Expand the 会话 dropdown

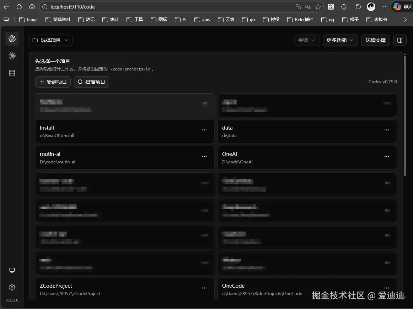tap(307, 40)
